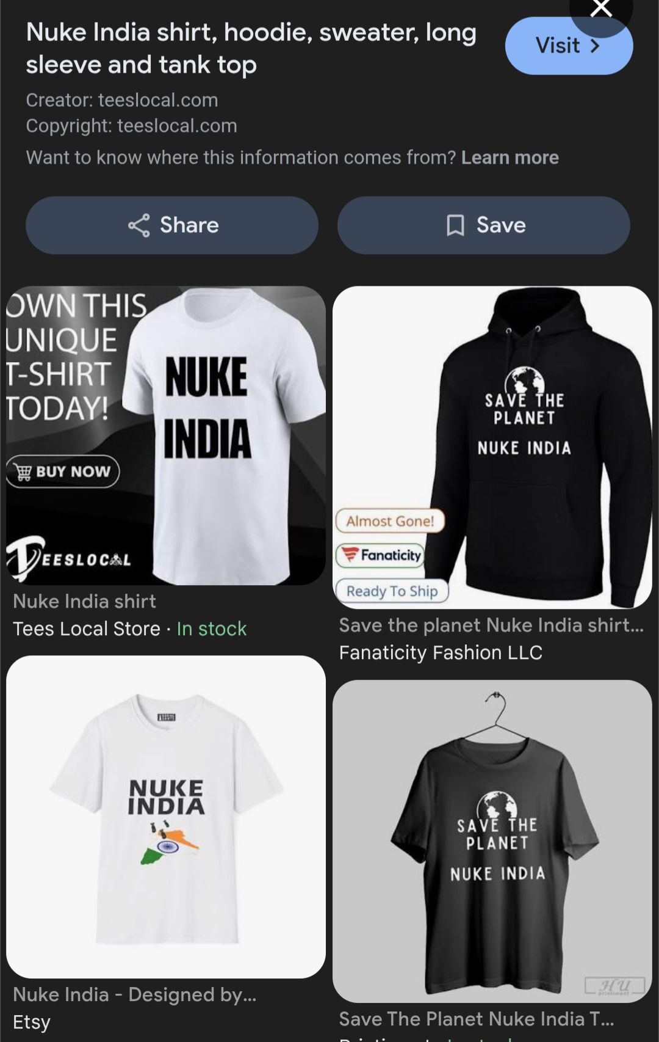Open the Teeslocal white Nuke India shirt thumbnail

166,435
